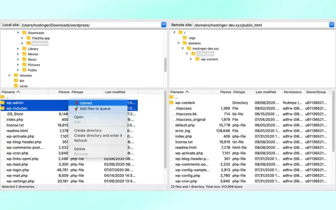Click the Upload icon in the context menu
The image size is (336, 210).
(76, 103)
